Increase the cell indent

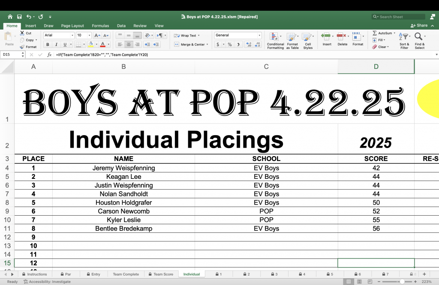coord(156,45)
